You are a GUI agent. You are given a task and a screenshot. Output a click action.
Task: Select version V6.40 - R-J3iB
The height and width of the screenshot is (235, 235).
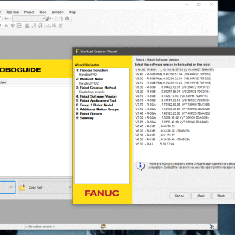[x=155, y=126]
